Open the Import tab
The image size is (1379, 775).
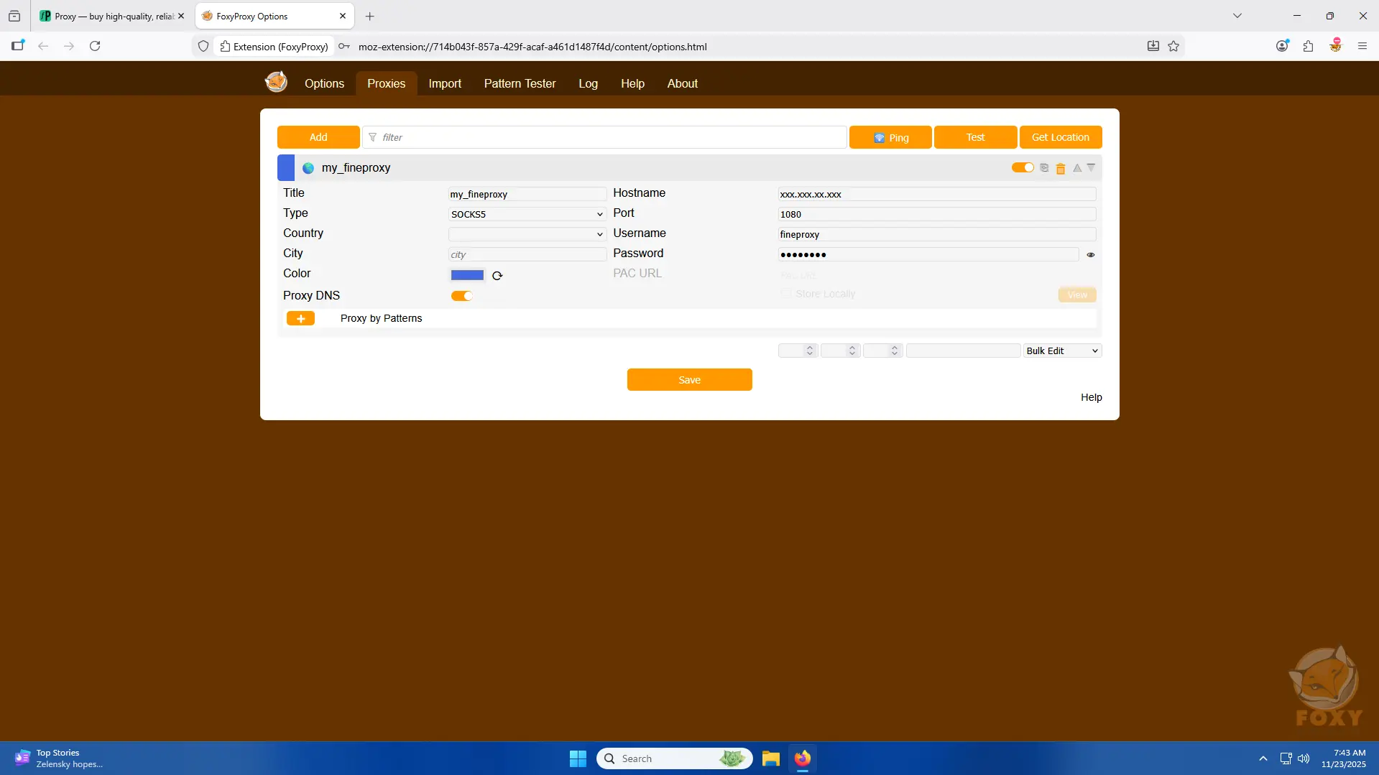[445, 83]
